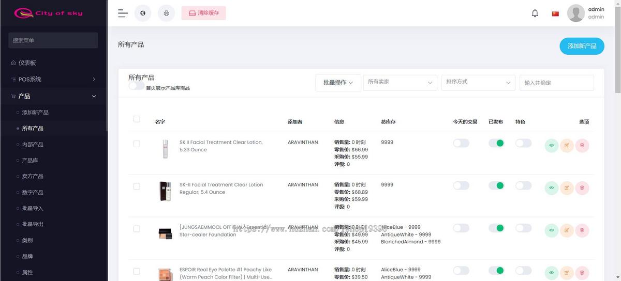
Task: Click the 输入并确定 search field
Action: click(557, 83)
